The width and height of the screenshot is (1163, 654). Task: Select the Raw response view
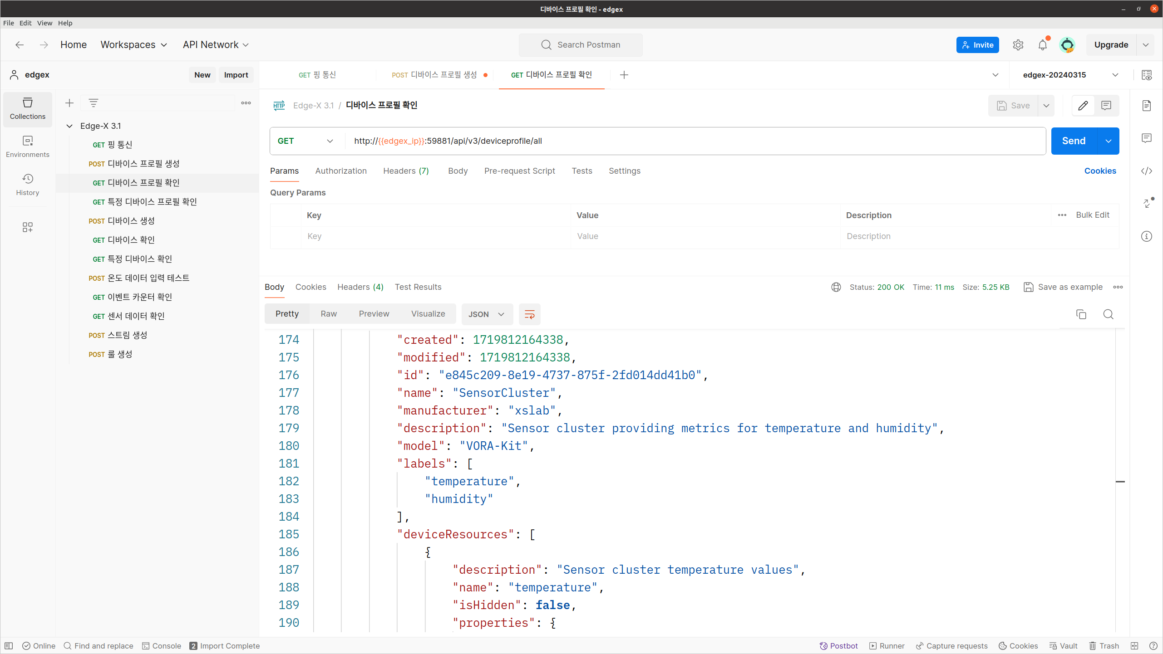coord(329,314)
